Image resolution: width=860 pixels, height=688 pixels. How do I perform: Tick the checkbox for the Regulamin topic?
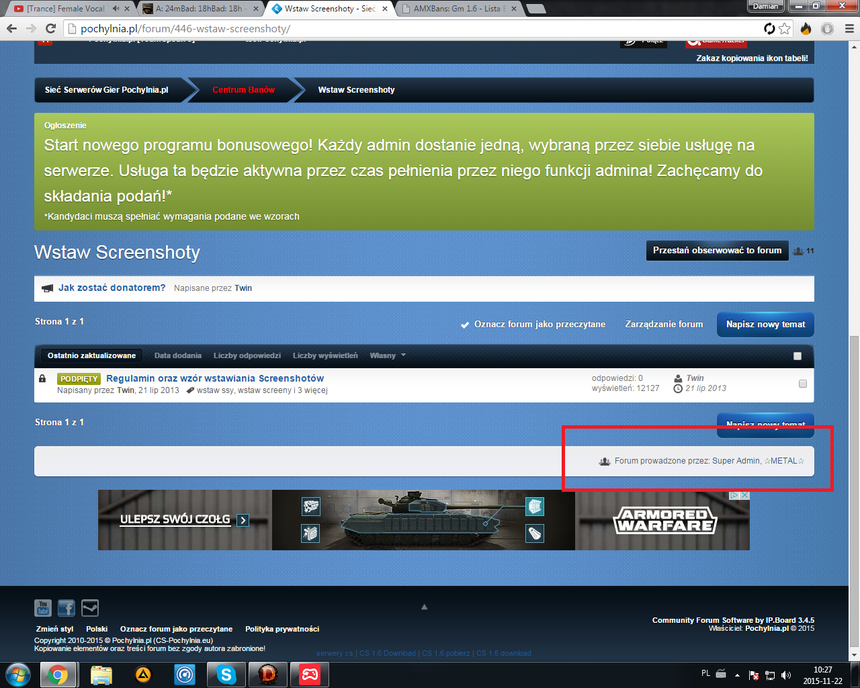coord(802,384)
